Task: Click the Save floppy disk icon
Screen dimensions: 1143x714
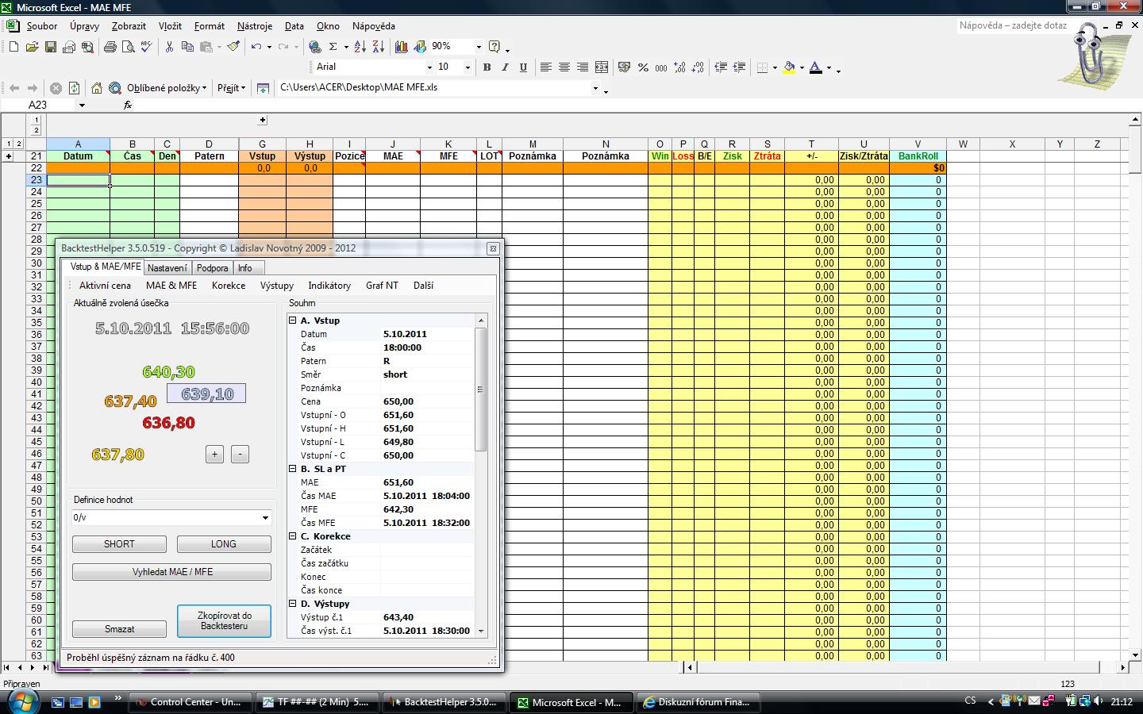Action: pyautogui.click(x=51, y=47)
